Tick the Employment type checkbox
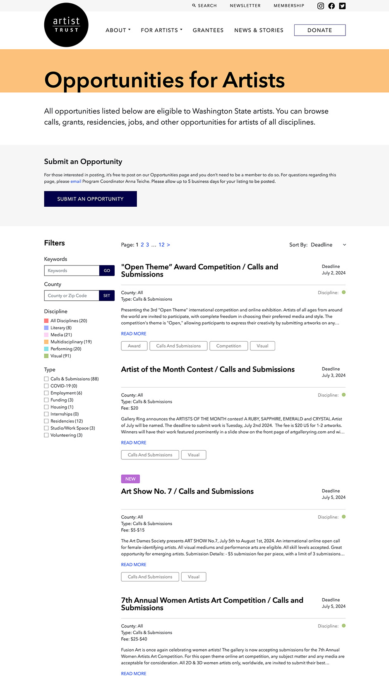This screenshot has height=676, width=389. [46, 393]
